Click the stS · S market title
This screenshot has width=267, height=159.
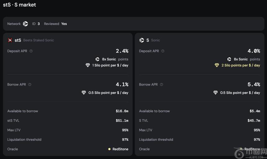[x=19, y=5]
